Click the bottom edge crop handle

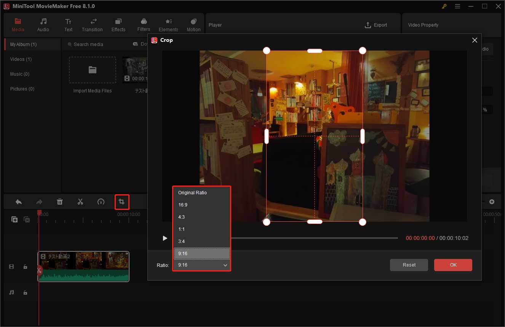click(315, 222)
